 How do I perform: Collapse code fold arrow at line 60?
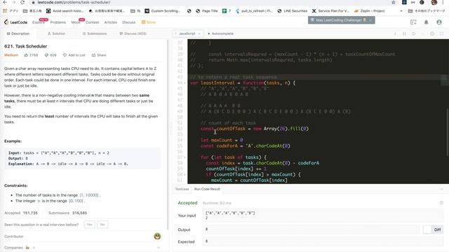pyautogui.click(x=185, y=174)
